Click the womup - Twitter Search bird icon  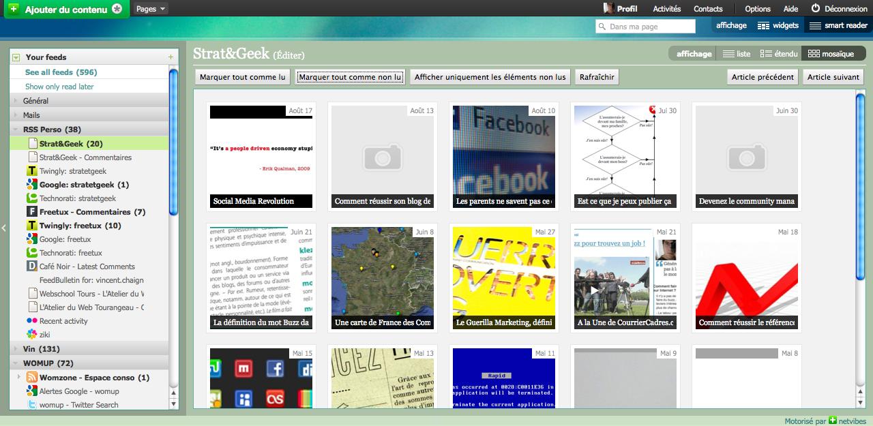pos(31,405)
